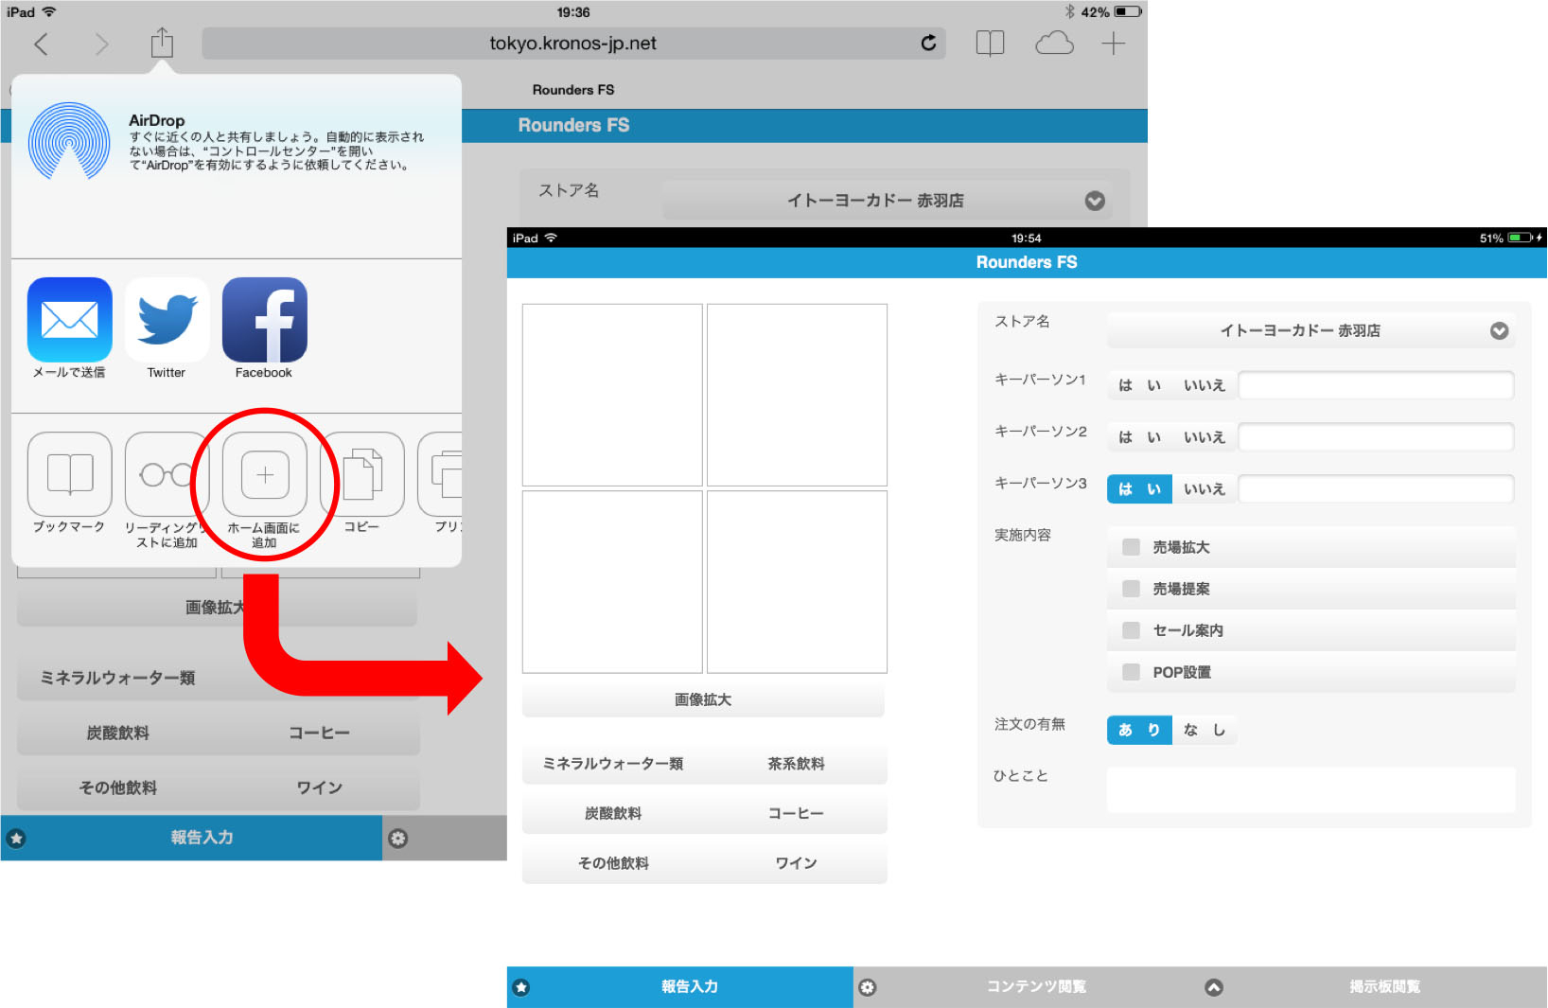Enable the セール案内 checkbox
Screen dimensions: 1548x1008
pyautogui.click(x=1131, y=630)
